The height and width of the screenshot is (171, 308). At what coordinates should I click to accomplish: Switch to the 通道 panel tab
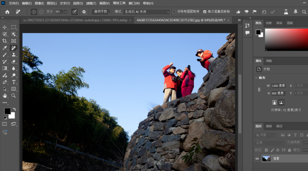pyautogui.click(x=269, y=126)
